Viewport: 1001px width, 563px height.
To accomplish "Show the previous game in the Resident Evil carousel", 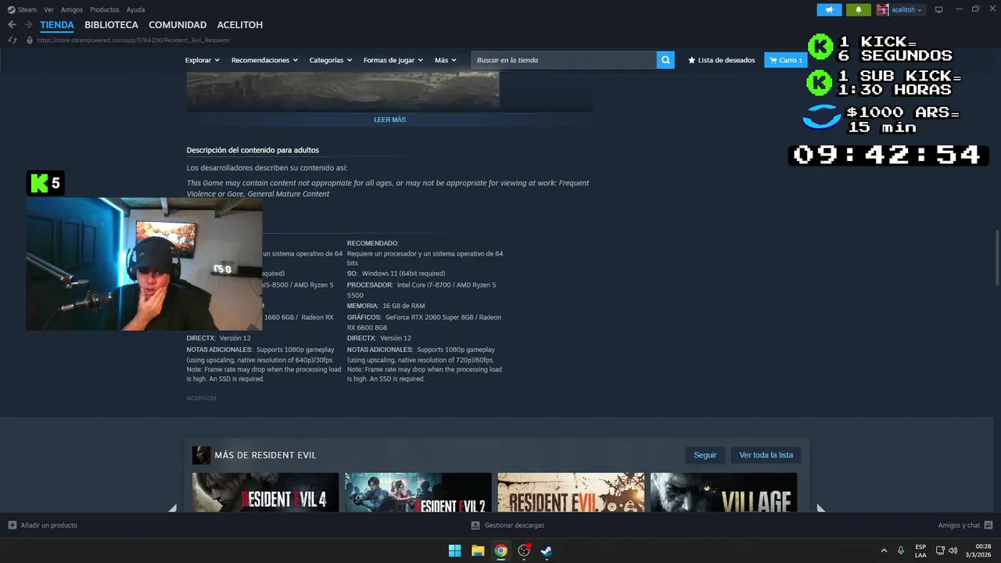I will pyautogui.click(x=172, y=507).
